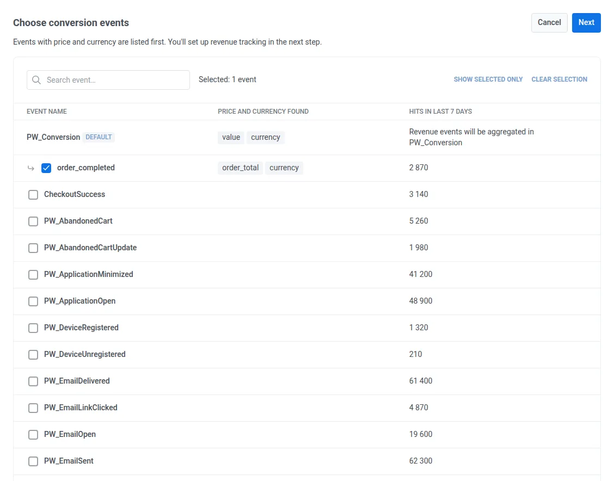Click the PW_EmailDelivered event name
This screenshot has height=481, width=614.
coord(77,381)
